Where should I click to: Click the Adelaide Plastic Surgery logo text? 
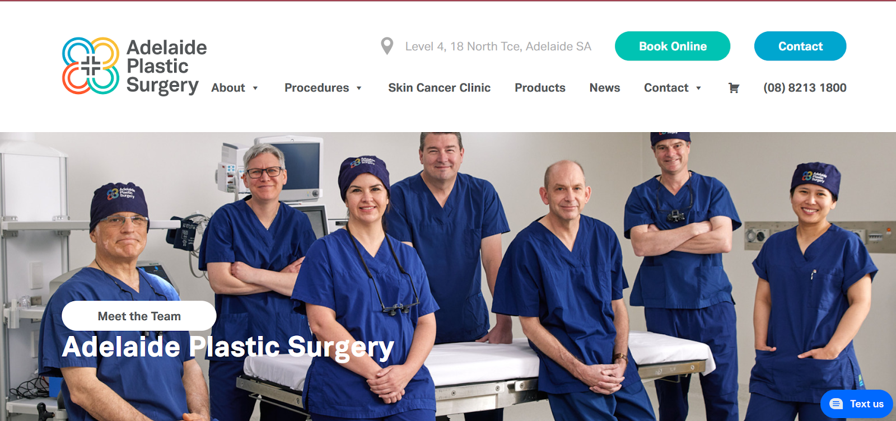(166, 66)
